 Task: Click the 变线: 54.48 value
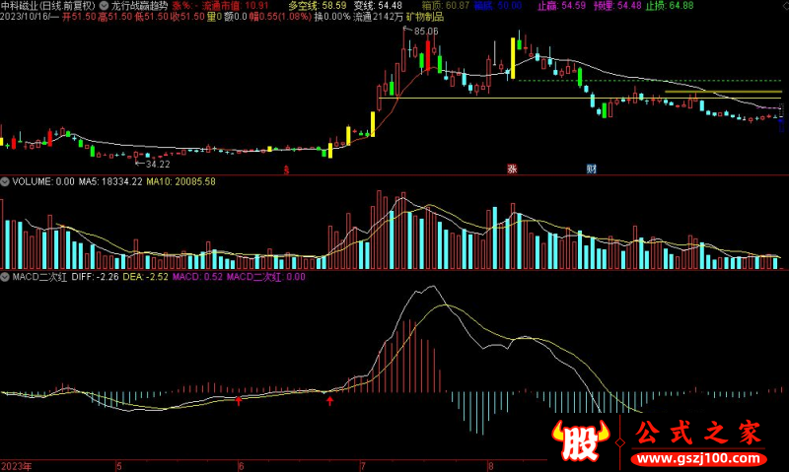coord(378,6)
